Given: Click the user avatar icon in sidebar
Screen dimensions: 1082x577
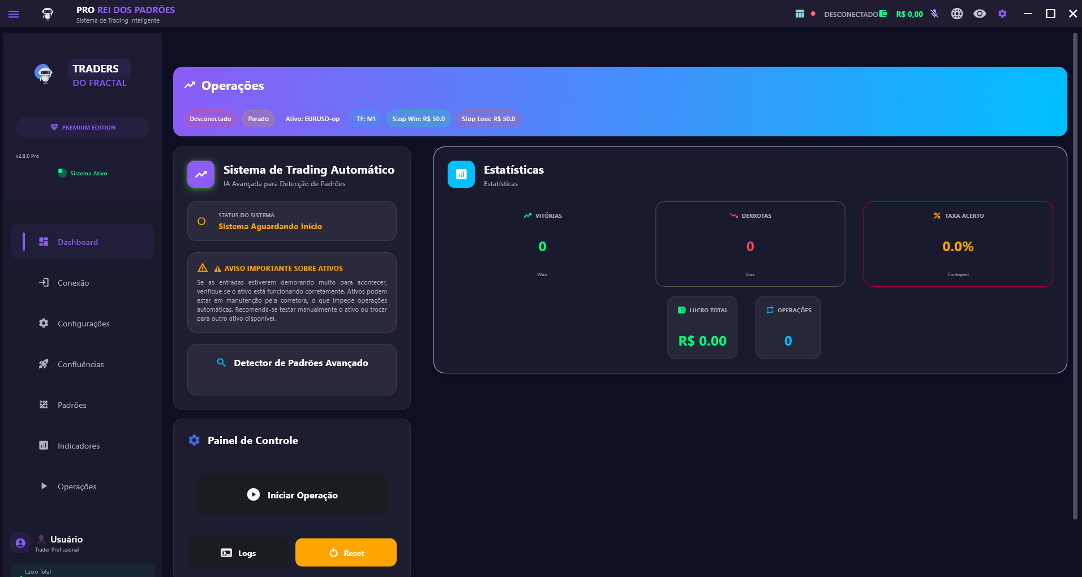Looking at the screenshot, I should (x=20, y=543).
